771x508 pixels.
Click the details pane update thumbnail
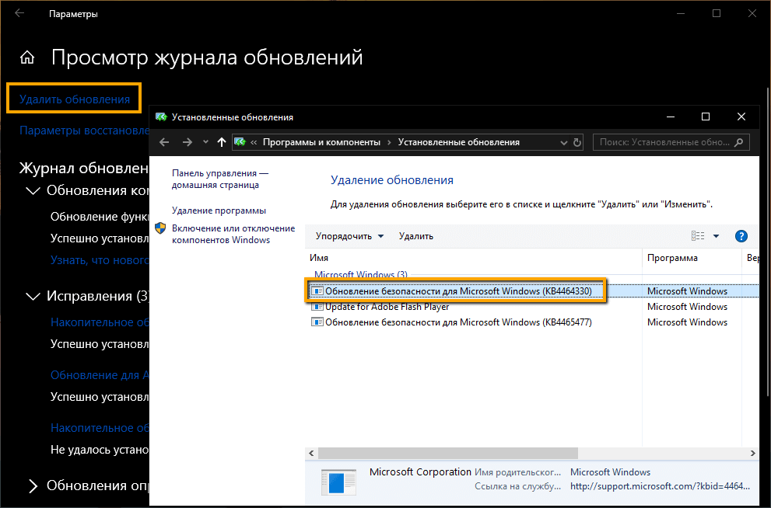pyautogui.click(x=338, y=482)
